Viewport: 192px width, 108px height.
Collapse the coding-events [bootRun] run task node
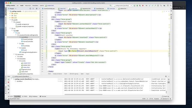click(x=11, y=79)
